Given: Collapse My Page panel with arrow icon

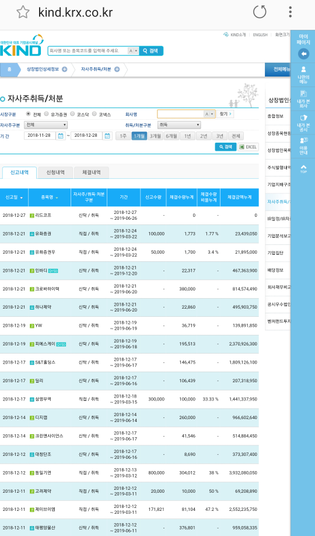Looking at the screenshot, I should (x=303, y=54).
